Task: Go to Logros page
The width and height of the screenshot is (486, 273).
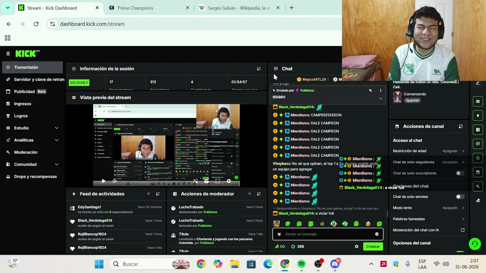Action: tap(32, 116)
